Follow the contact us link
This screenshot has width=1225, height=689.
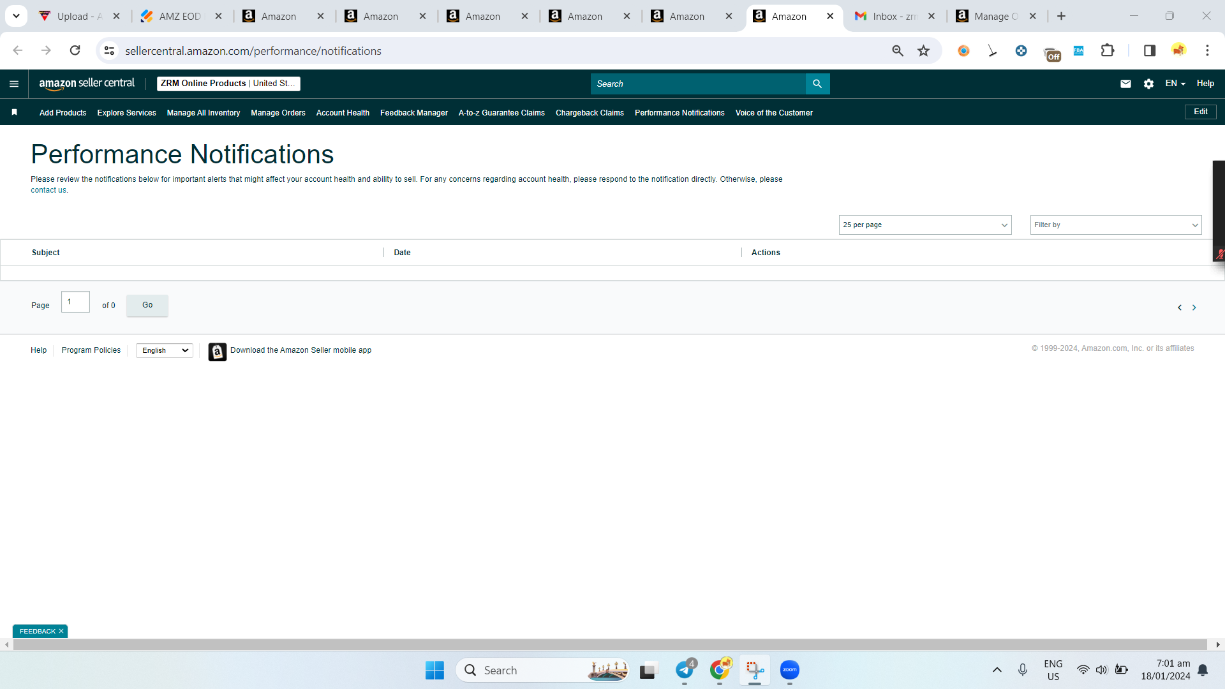pyautogui.click(x=48, y=190)
